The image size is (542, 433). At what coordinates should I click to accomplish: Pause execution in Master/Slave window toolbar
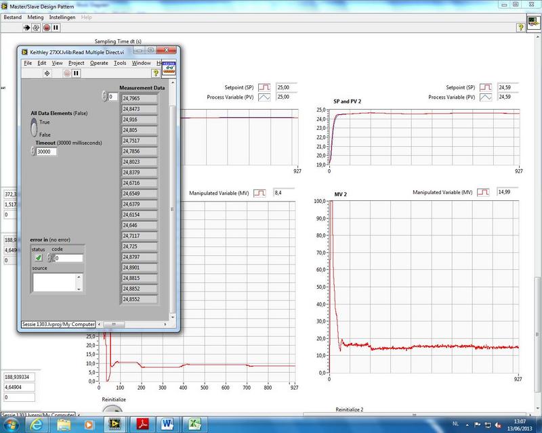(x=56, y=28)
